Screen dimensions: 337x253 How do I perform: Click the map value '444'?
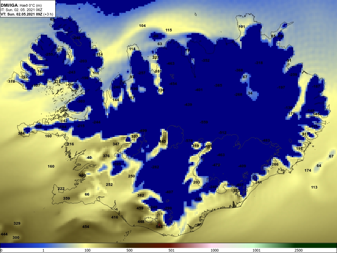(x=4, y=234)
